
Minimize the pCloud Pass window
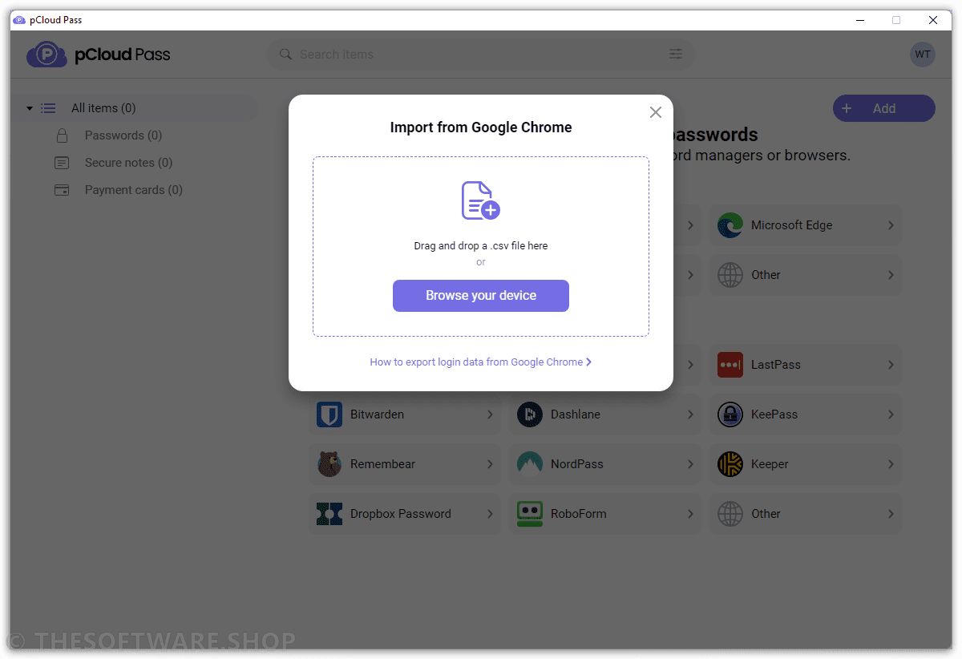859,20
